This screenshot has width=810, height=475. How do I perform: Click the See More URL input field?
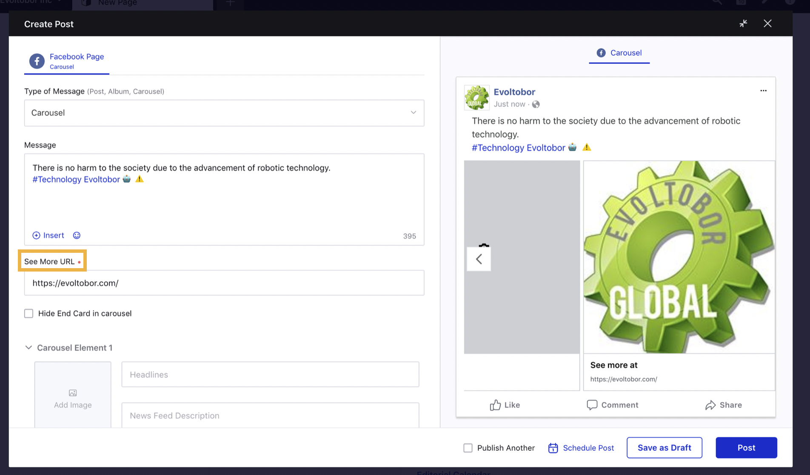click(224, 283)
